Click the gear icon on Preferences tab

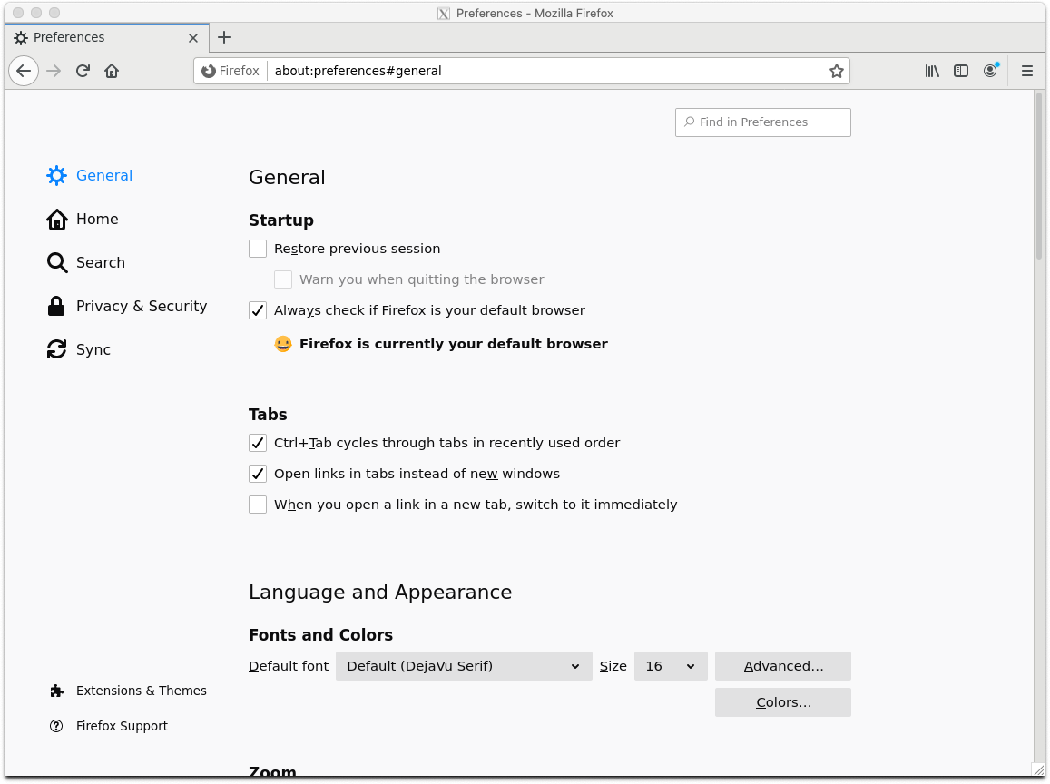(x=21, y=38)
